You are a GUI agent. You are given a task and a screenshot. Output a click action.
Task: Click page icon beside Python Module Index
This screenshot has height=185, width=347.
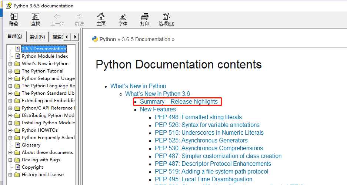point(18,56)
